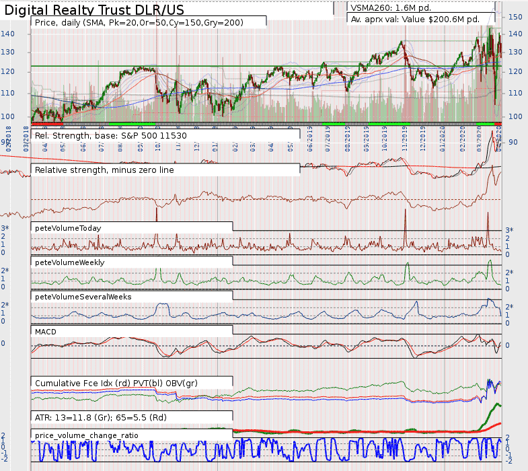Click the 'VSMA260: 1.6M pd.' label
This screenshot has width=528, height=471.
coord(391,8)
